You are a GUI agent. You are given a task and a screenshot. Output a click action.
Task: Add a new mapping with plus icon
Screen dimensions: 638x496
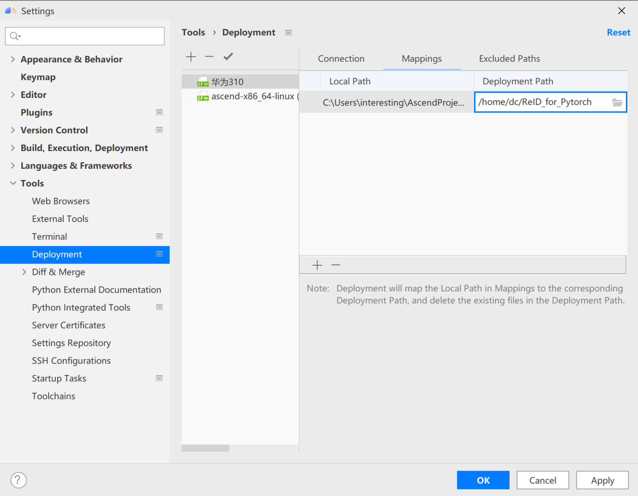(x=317, y=265)
